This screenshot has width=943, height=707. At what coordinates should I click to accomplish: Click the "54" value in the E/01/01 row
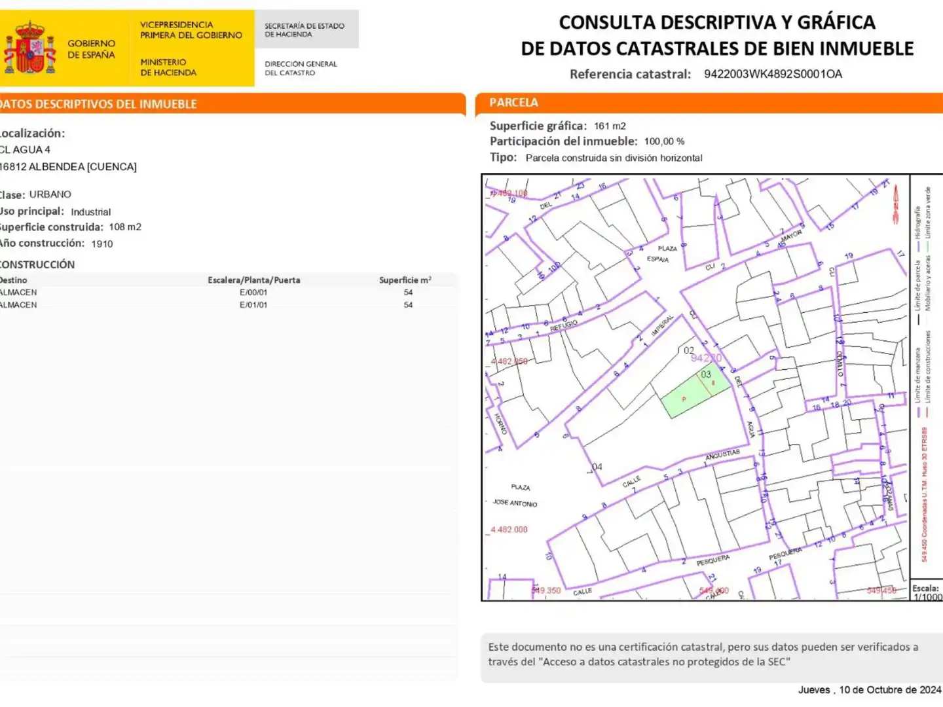point(408,305)
